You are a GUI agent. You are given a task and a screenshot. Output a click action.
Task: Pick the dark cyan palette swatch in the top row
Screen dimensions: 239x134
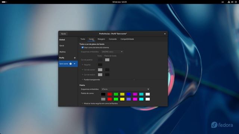pyautogui.click(x=141, y=94)
